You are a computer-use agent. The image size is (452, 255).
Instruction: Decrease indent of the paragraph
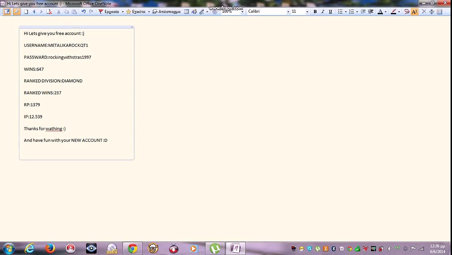(x=363, y=12)
